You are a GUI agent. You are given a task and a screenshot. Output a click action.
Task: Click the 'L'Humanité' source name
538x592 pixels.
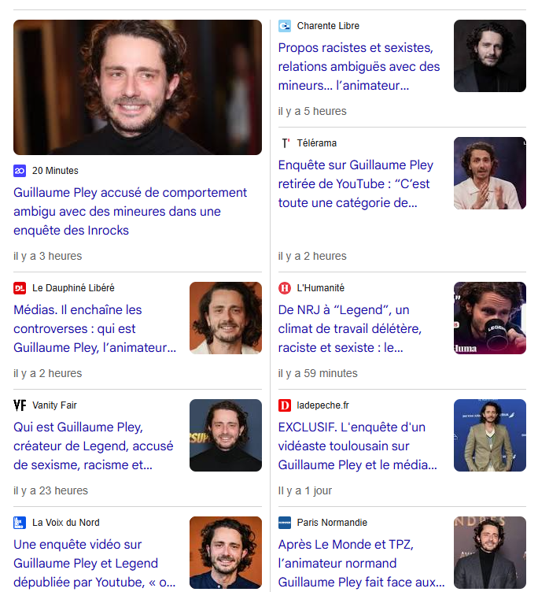coord(320,288)
